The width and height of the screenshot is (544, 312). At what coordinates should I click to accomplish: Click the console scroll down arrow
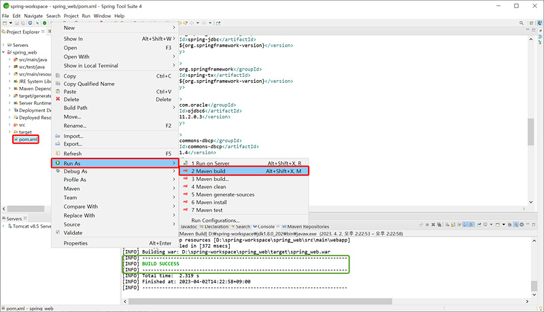point(534,295)
